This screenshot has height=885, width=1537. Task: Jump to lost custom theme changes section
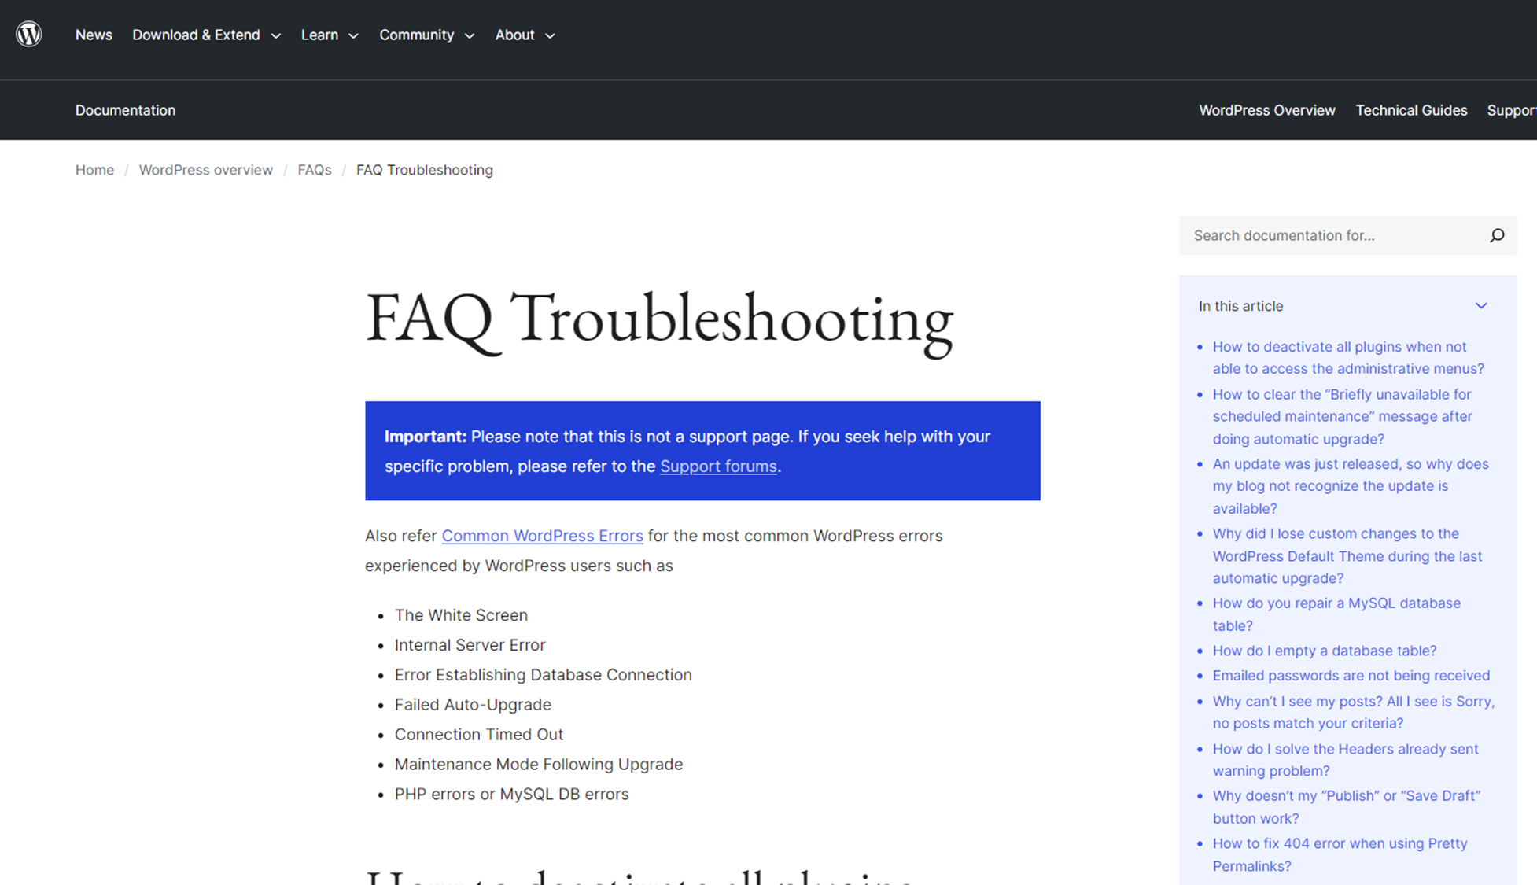click(x=1347, y=555)
